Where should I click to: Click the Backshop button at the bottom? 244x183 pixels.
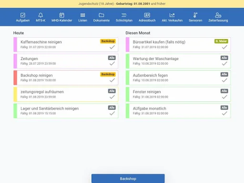(x=128, y=179)
